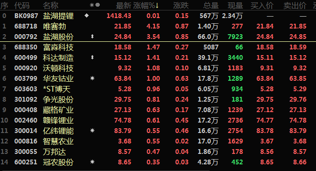Click code 000408
This screenshot has width=316, height=171.
(26, 110)
